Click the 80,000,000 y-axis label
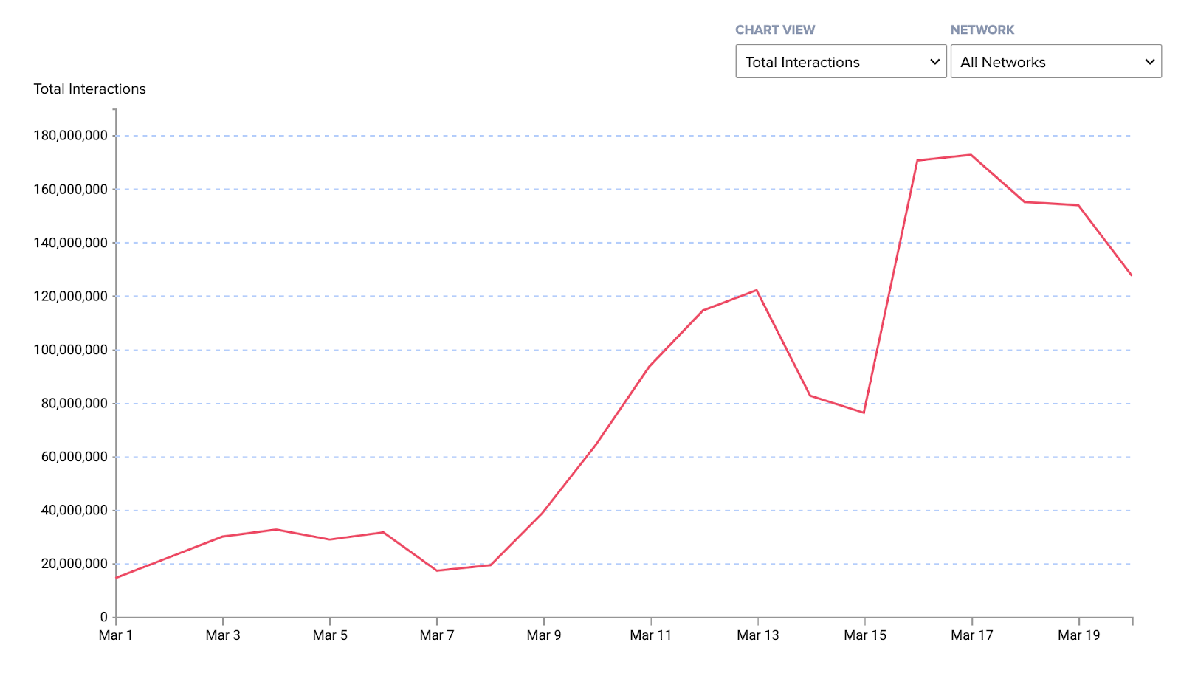Viewport: 1181px width, 690px height. [x=75, y=404]
